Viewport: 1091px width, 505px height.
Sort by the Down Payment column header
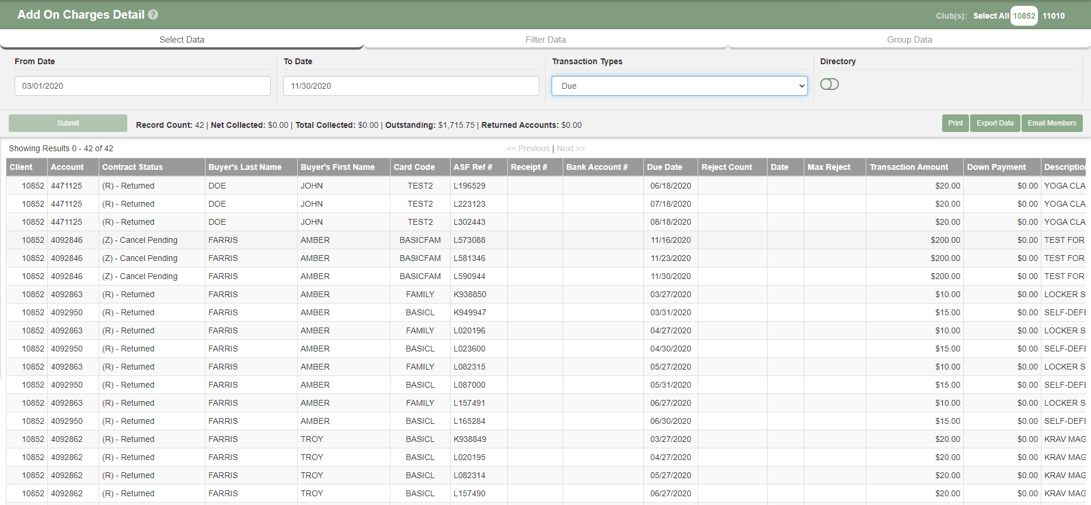click(x=1002, y=167)
